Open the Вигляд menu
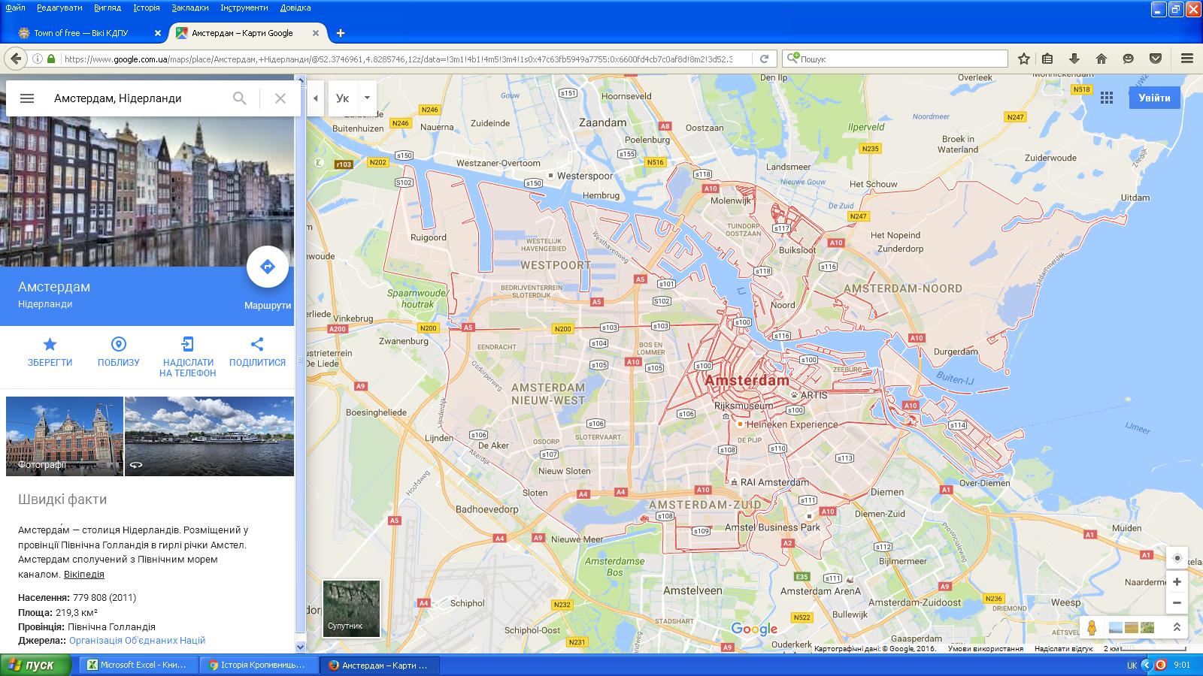The width and height of the screenshot is (1203, 676). click(x=108, y=8)
